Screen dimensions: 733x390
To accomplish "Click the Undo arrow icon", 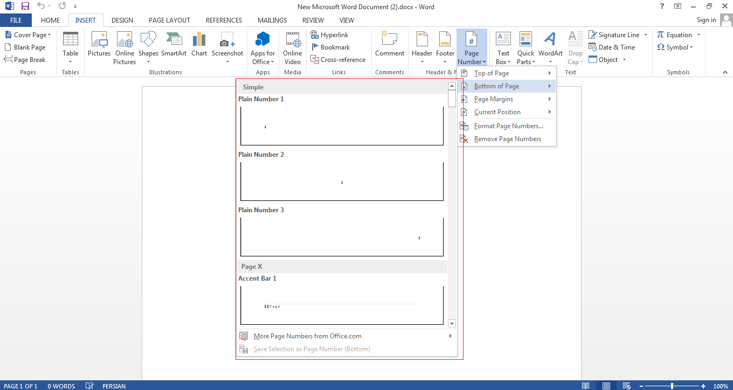I will (40, 6).
